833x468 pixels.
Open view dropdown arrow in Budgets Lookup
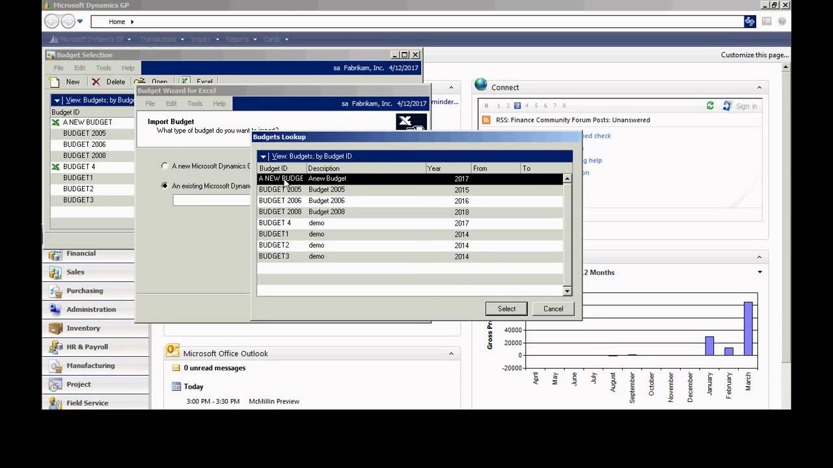point(263,157)
